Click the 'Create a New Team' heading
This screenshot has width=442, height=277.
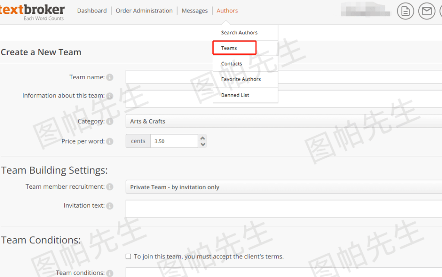(x=41, y=52)
